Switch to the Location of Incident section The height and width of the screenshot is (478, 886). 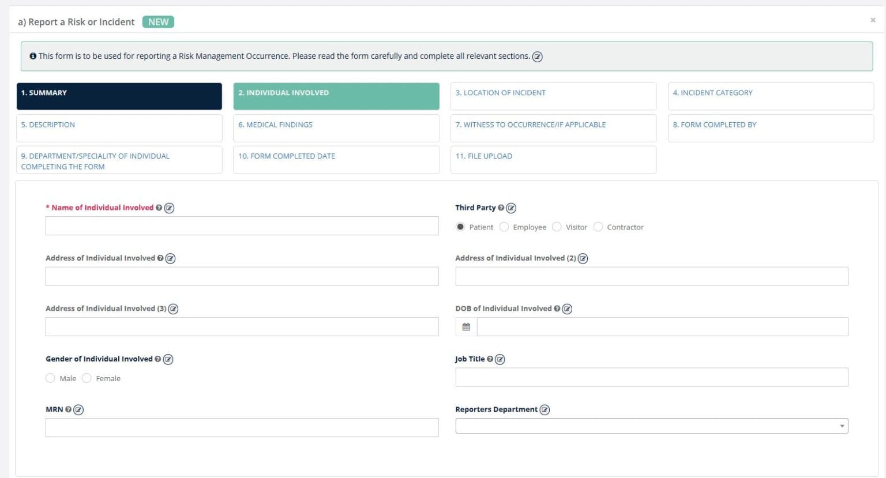553,96
